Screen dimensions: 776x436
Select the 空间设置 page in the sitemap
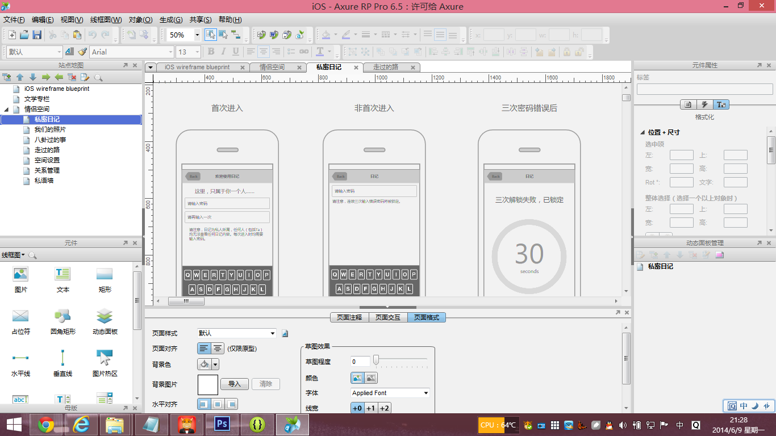coord(47,160)
